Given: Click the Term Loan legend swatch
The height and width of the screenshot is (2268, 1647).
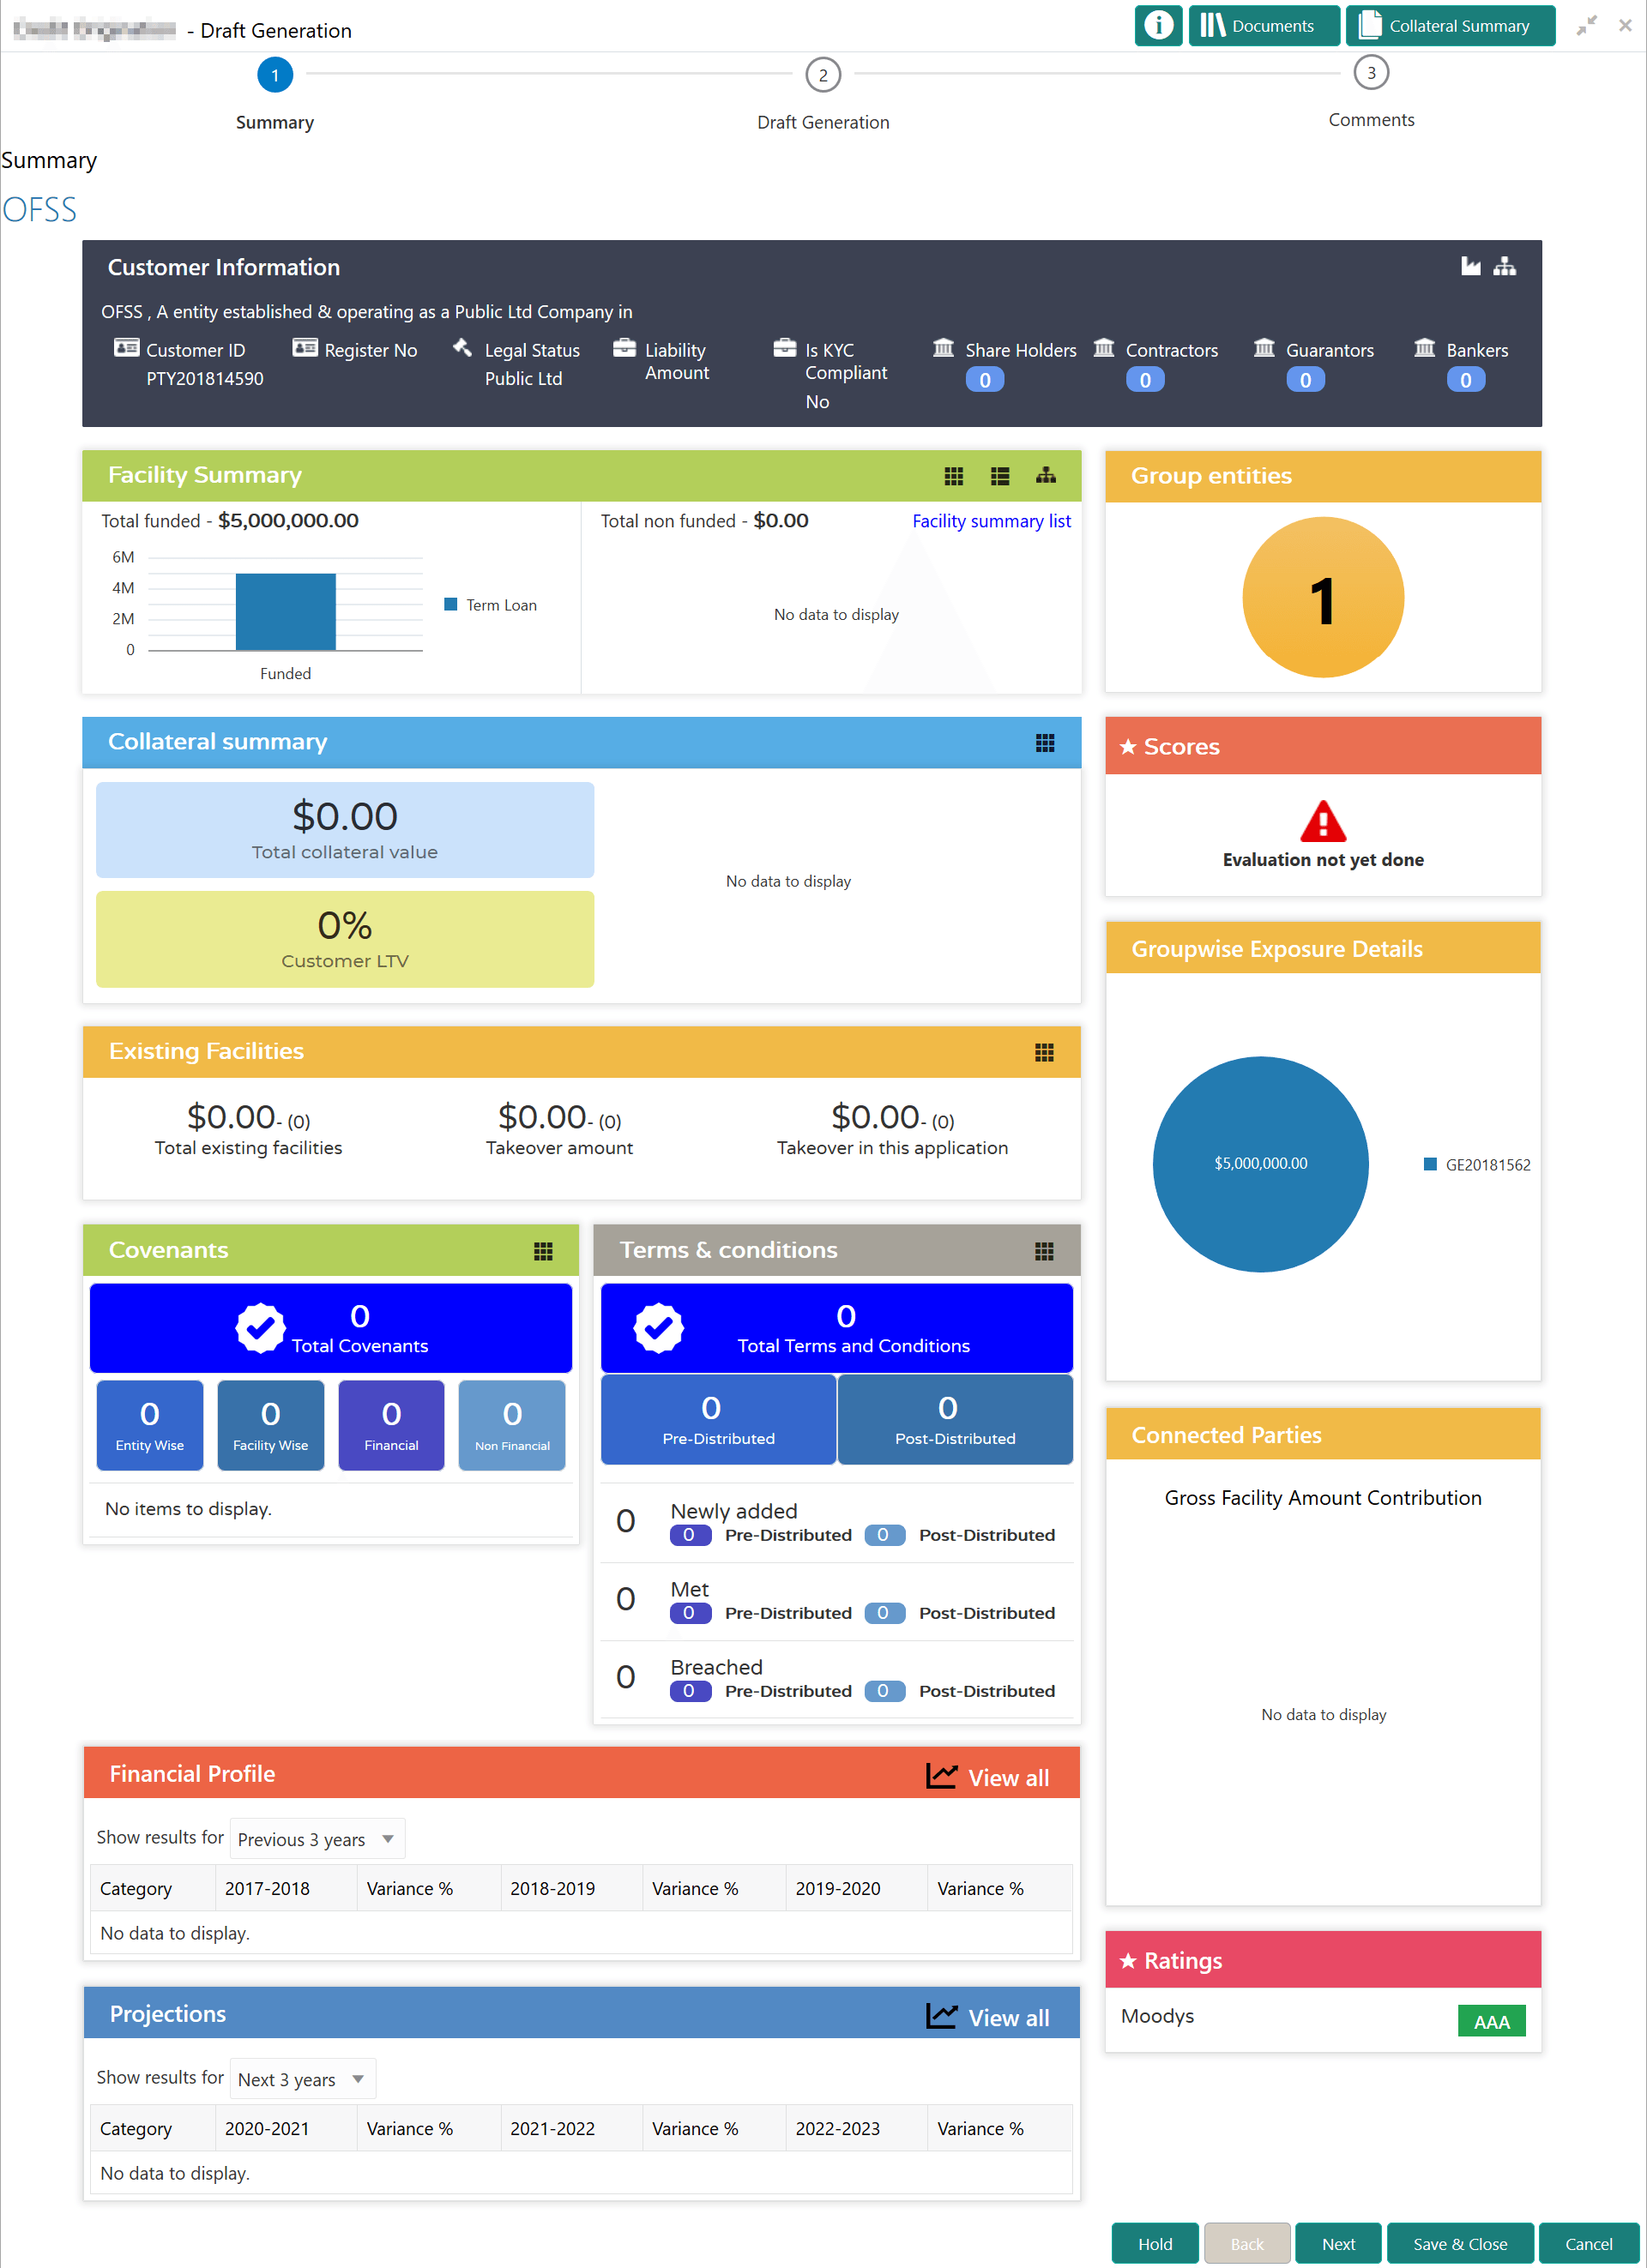Looking at the screenshot, I should tap(450, 605).
